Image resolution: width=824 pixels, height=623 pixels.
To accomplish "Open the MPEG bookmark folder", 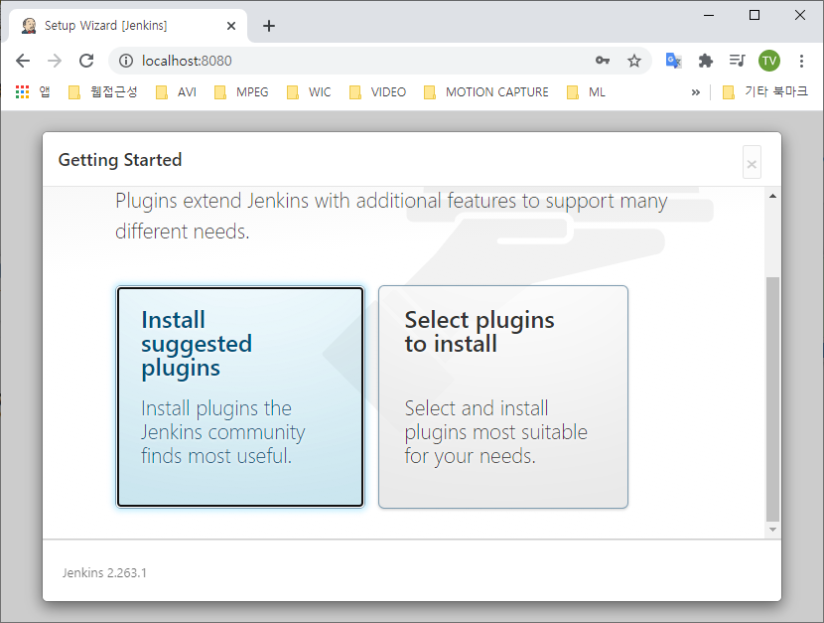I will click(x=241, y=92).
